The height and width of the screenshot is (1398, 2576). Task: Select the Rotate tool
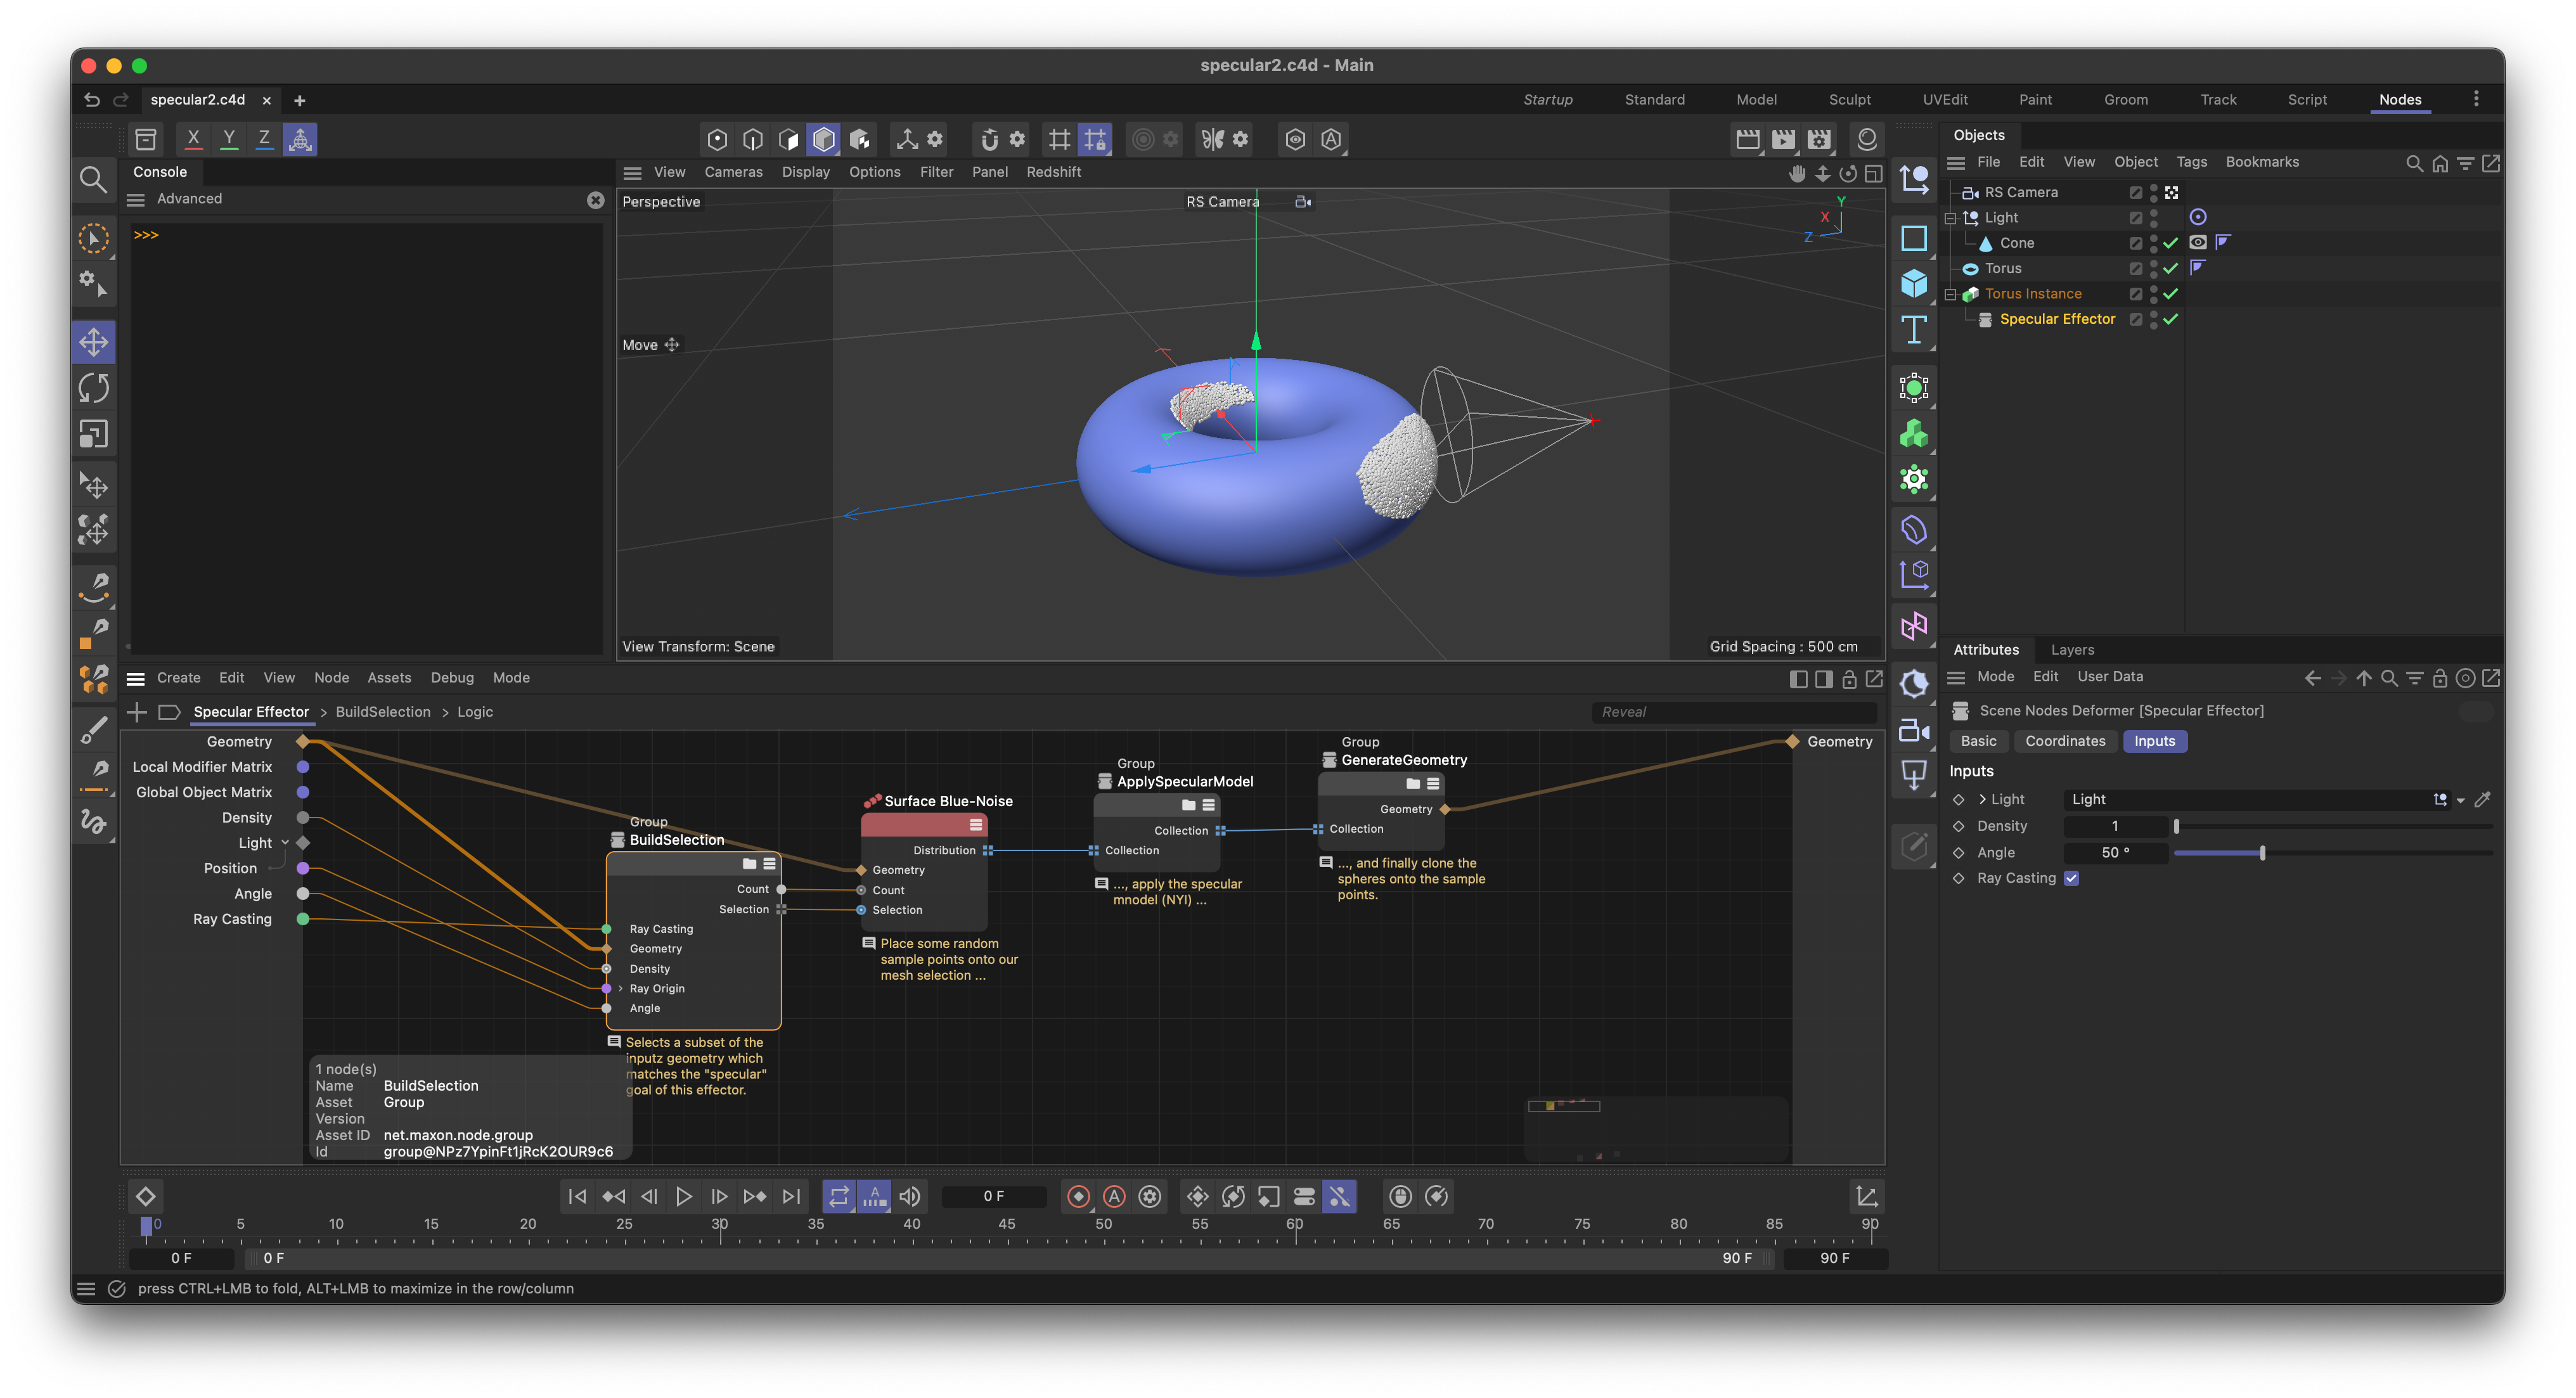click(x=94, y=388)
